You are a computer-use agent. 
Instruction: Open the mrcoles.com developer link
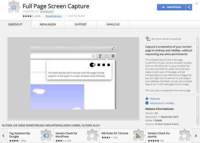(x=47, y=11)
